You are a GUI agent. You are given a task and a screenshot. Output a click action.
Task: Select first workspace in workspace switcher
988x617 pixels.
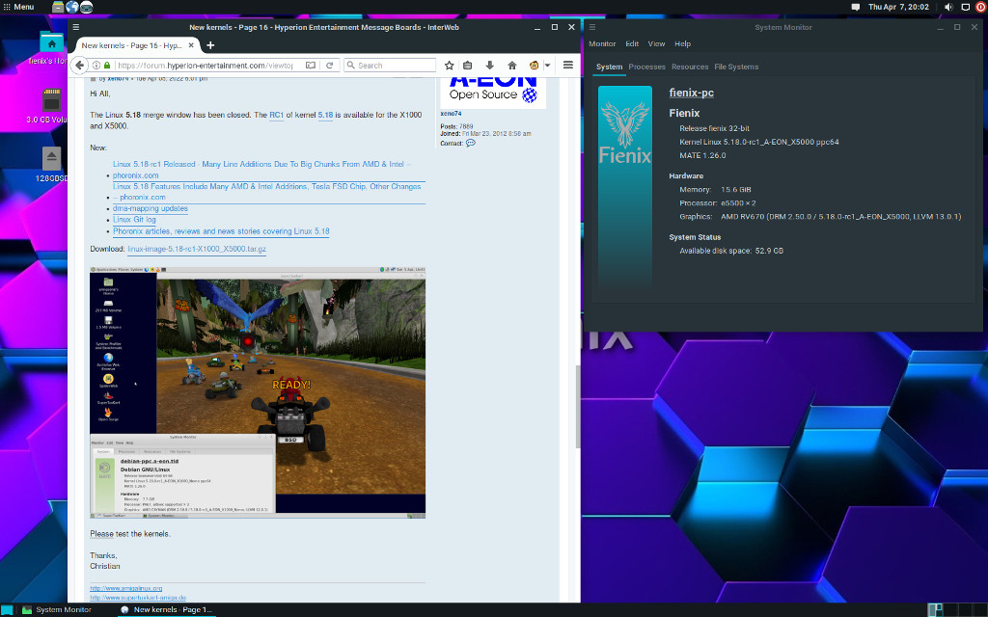(x=935, y=609)
